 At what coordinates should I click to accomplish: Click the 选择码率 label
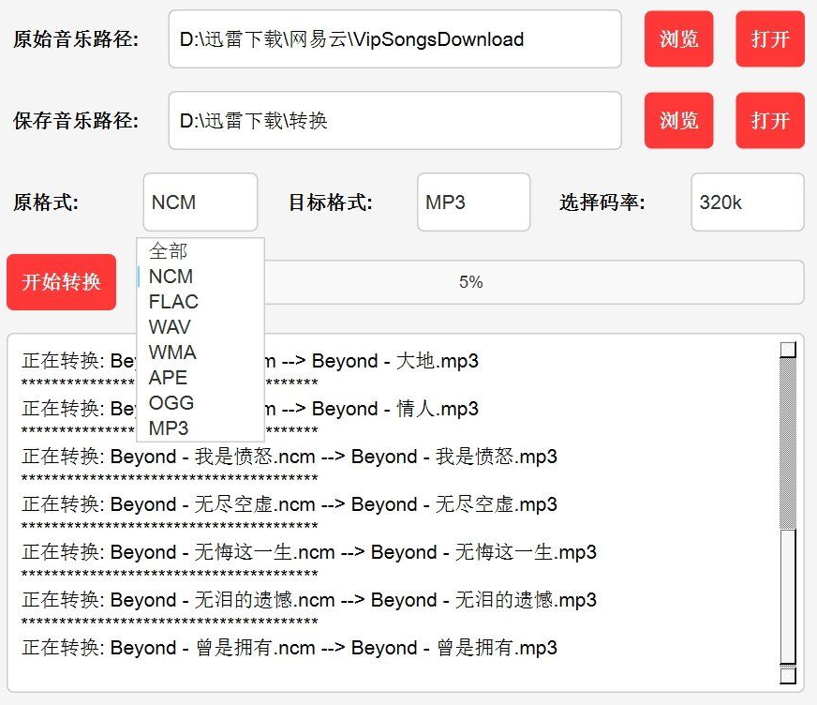(x=602, y=202)
